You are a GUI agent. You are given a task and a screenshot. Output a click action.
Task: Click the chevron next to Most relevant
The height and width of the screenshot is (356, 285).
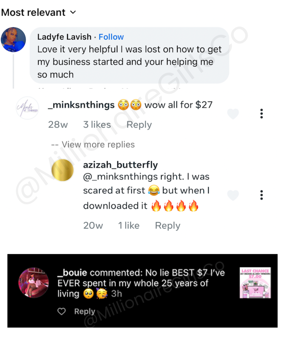click(x=73, y=12)
